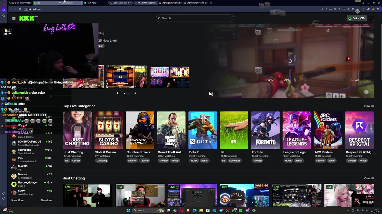Switch to Wheel of Names browser tab
The image size is (382, 214).
[x=146, y=3]
